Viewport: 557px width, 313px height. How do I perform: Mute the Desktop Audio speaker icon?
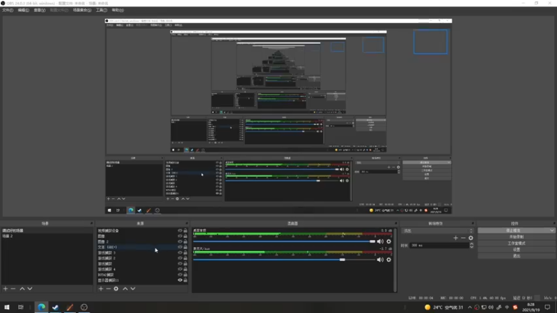click(380, 241)
